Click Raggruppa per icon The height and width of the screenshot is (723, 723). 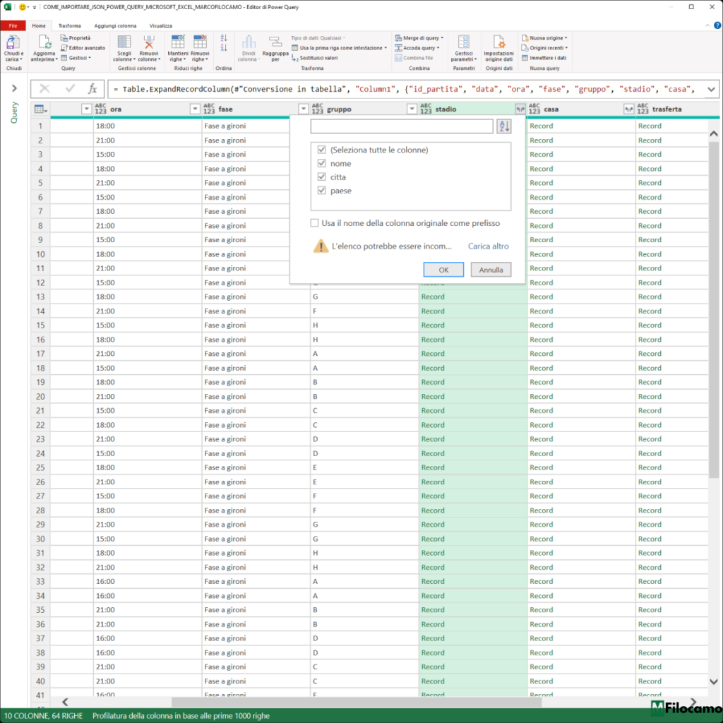(275, 42)
